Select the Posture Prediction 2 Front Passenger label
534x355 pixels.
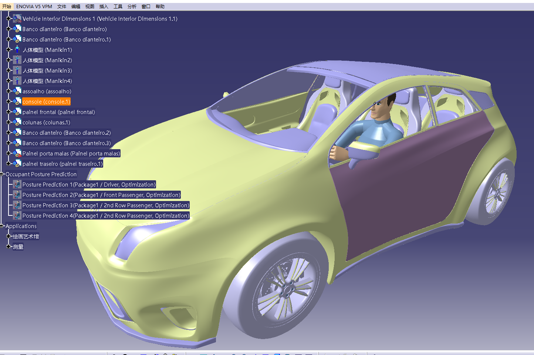(x=101, y=195)
